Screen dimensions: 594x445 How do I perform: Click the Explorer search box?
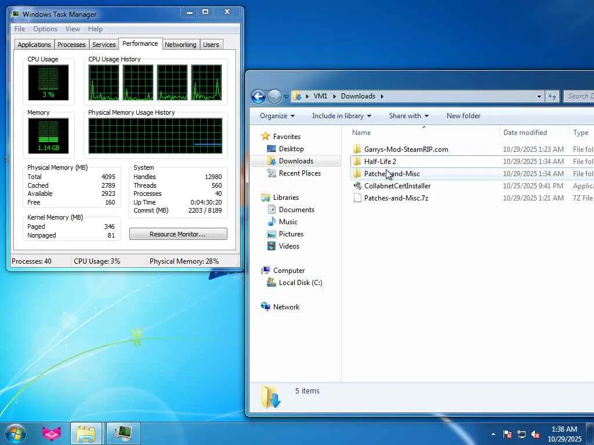(579, 96)
